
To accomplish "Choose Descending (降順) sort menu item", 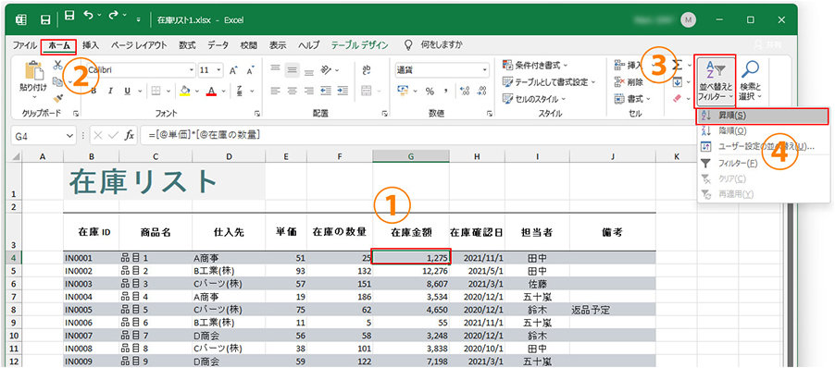I will pyautogui.click(x=763, y=130).
